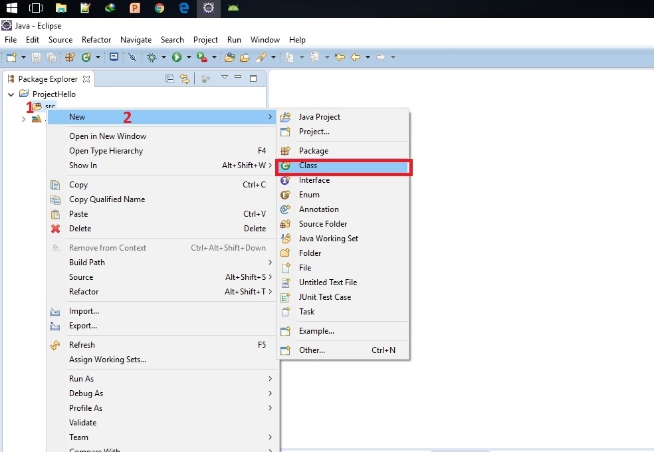Screen dimensions: 654x452
Task: Click the green Run button in toolbar
Action: pos(177,58)
